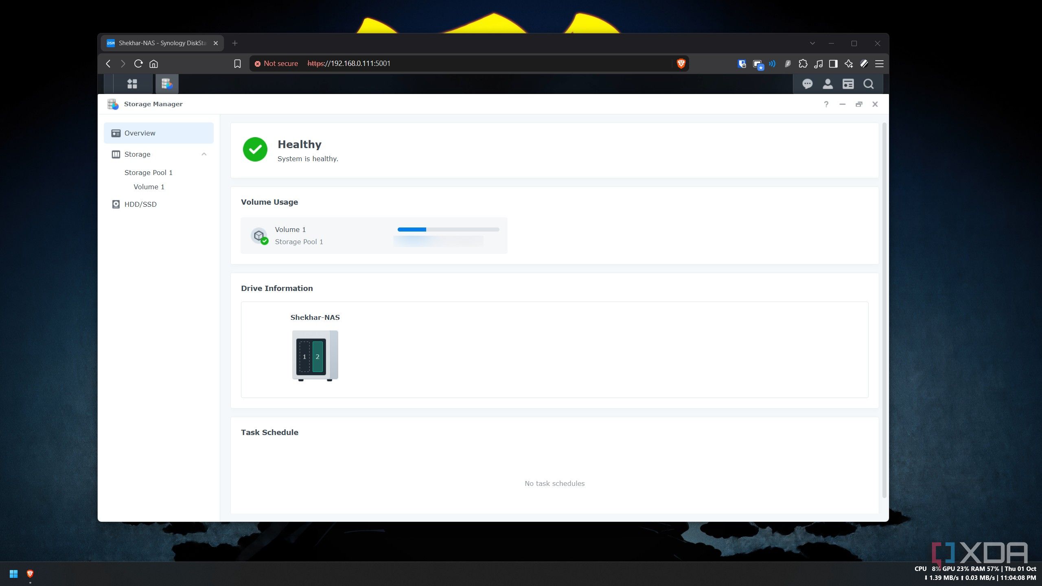Open Storage Pool 1 in sidebar
This screenshot has height=586, width=1042.
click(x=149, y=173)
